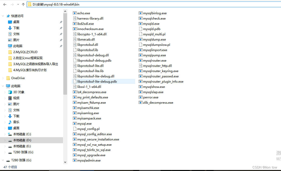Click the 本地磁盘 (D:) drive icon
The width and height of the screenshot is (281, 171).
pyautogui.click(x=10, y=140)
